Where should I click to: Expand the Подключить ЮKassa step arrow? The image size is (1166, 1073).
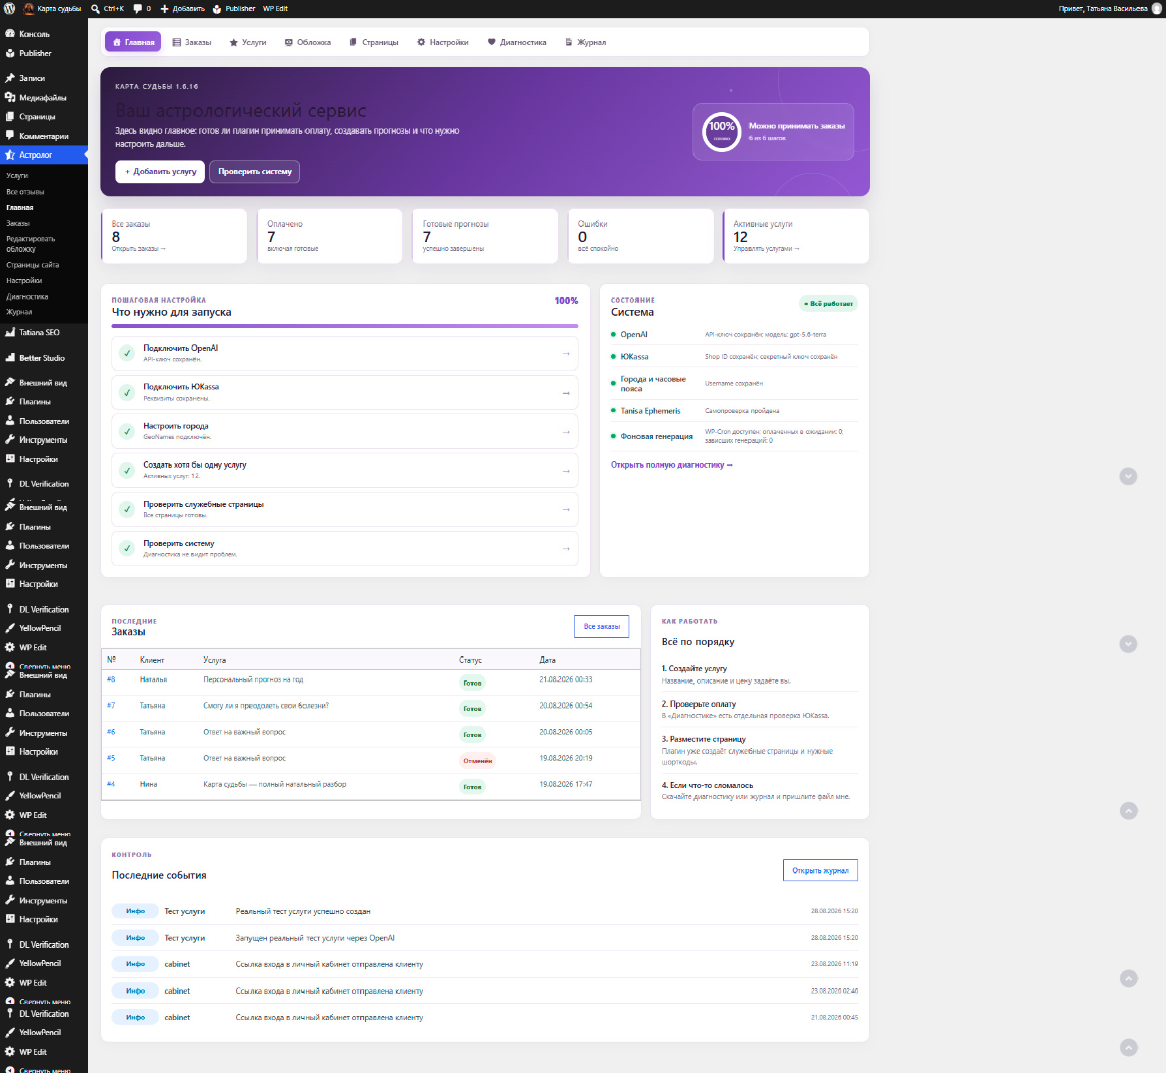click(x=566, y=393)
